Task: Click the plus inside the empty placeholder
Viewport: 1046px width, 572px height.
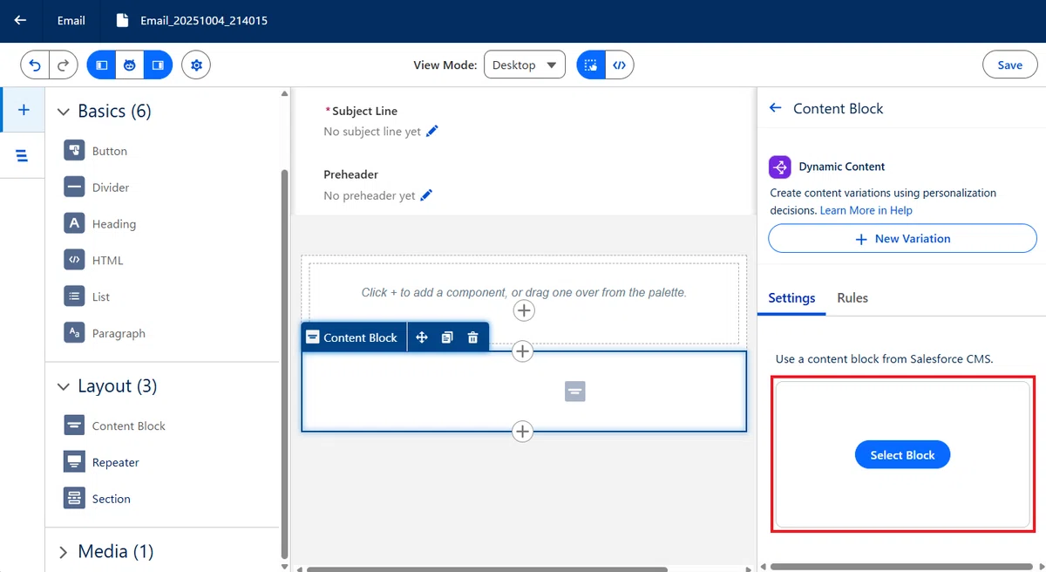Action: (524, 310)
